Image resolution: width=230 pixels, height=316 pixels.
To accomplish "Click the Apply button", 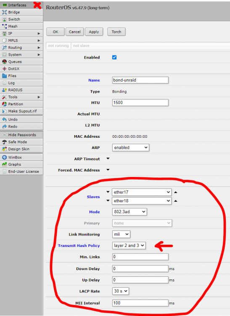I will click(x=94, y=32).
